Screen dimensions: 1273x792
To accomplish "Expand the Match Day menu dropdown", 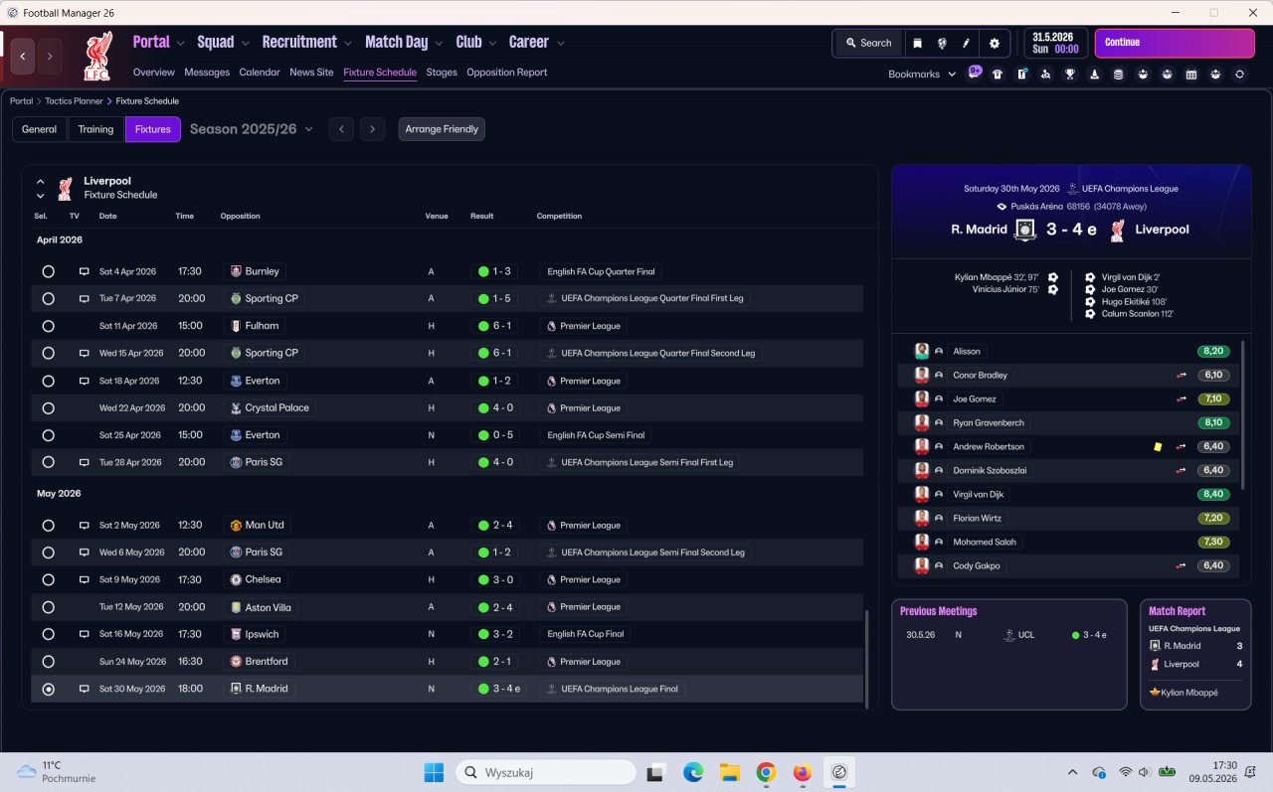I will coord(439,43).
